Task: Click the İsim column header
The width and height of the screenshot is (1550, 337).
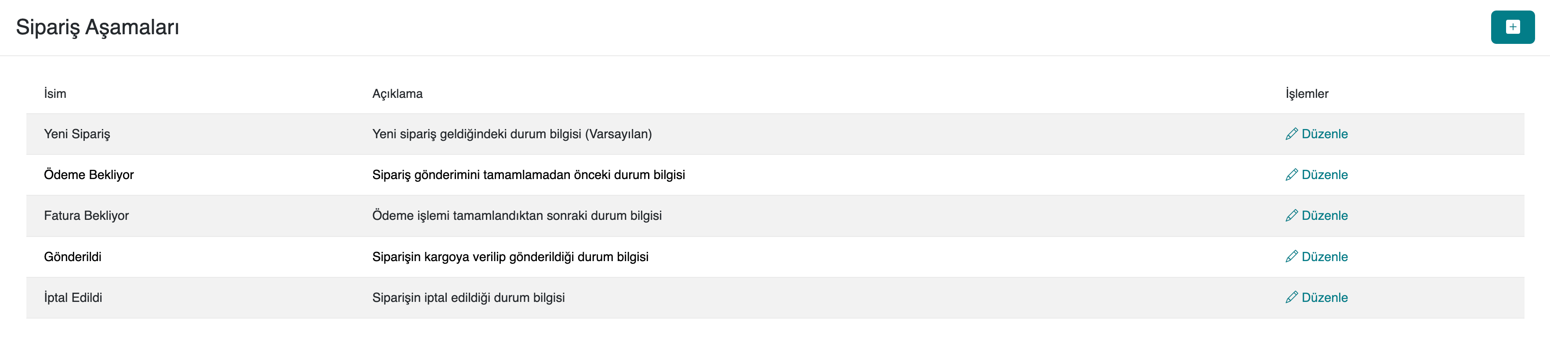Action: click(x=55, y=94)
